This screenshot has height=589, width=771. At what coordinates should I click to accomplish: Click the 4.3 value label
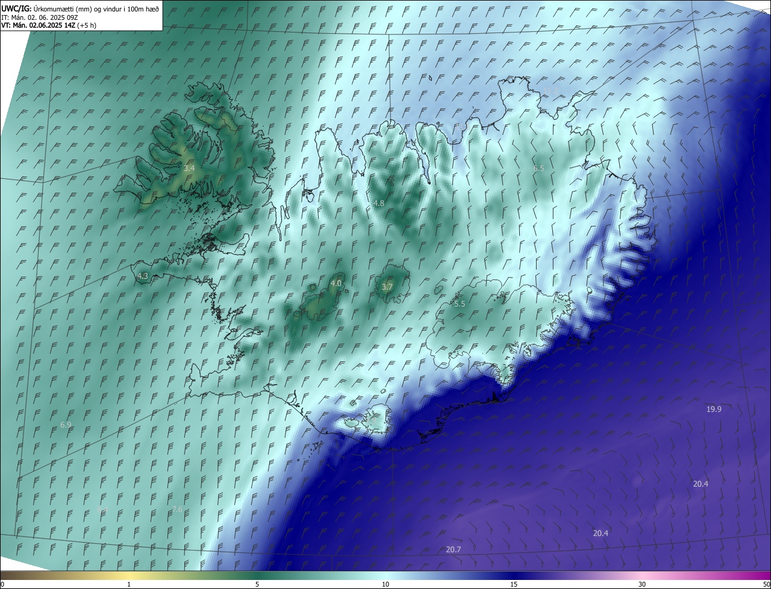tap(143, 276)
